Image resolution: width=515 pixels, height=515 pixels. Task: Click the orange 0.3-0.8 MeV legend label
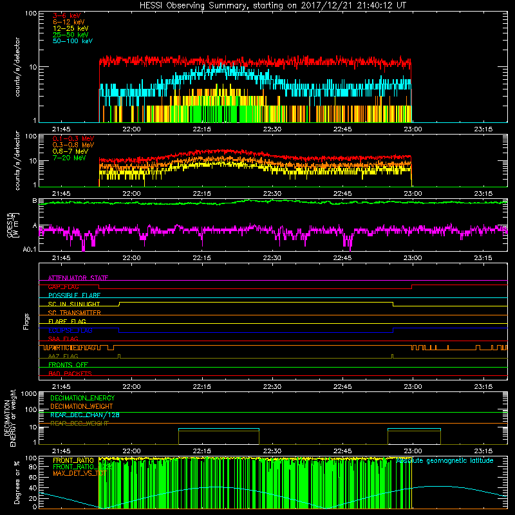[x=73, y=145]
